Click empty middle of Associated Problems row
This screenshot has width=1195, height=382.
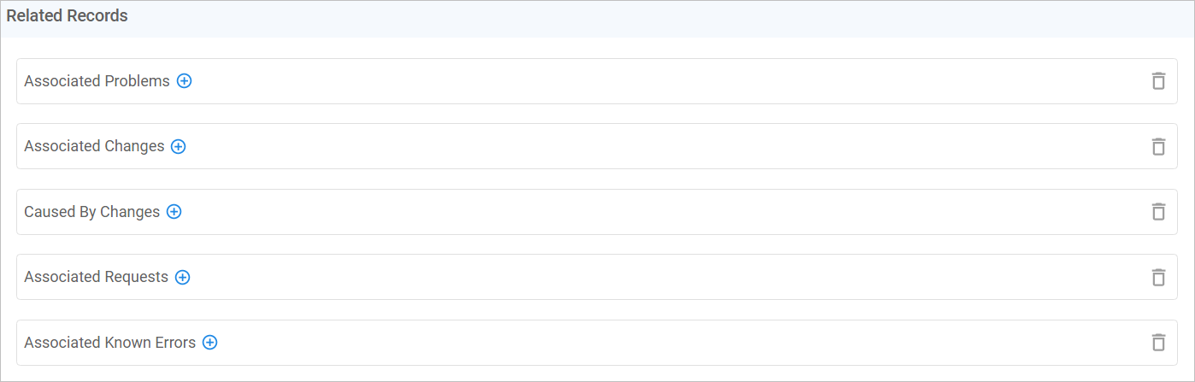pos(598,81)
